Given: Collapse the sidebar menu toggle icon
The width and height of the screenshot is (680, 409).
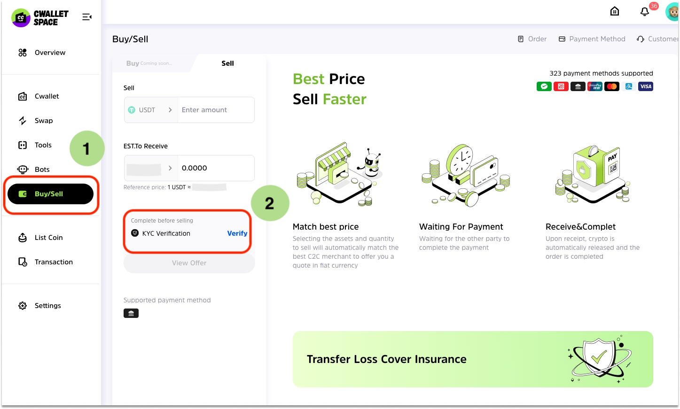Looking at the screenshot, I should (87, 17).
